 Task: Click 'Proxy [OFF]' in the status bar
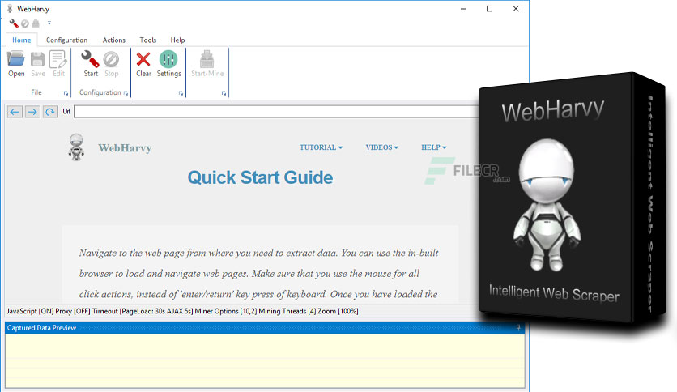pyautogui.click(x=73, y=311)
